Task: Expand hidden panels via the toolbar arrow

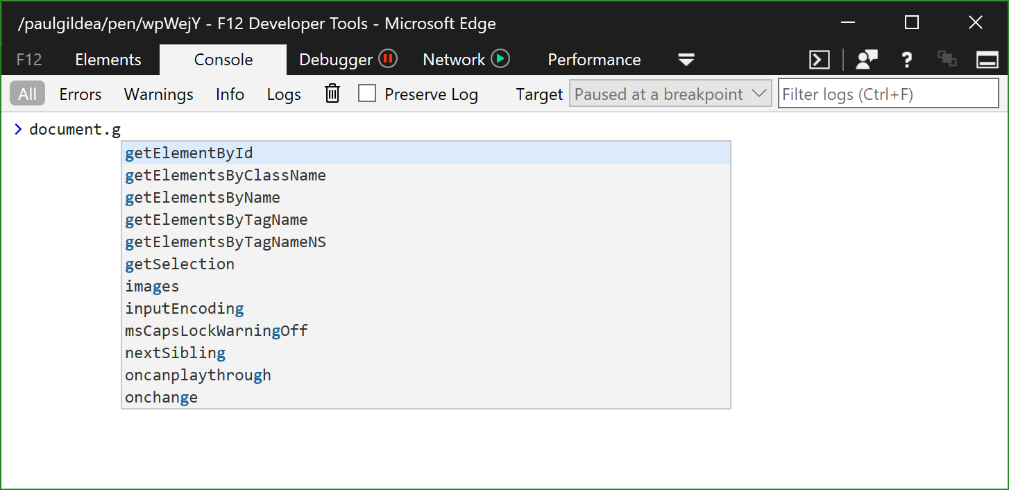Action: tap(686, 61)
